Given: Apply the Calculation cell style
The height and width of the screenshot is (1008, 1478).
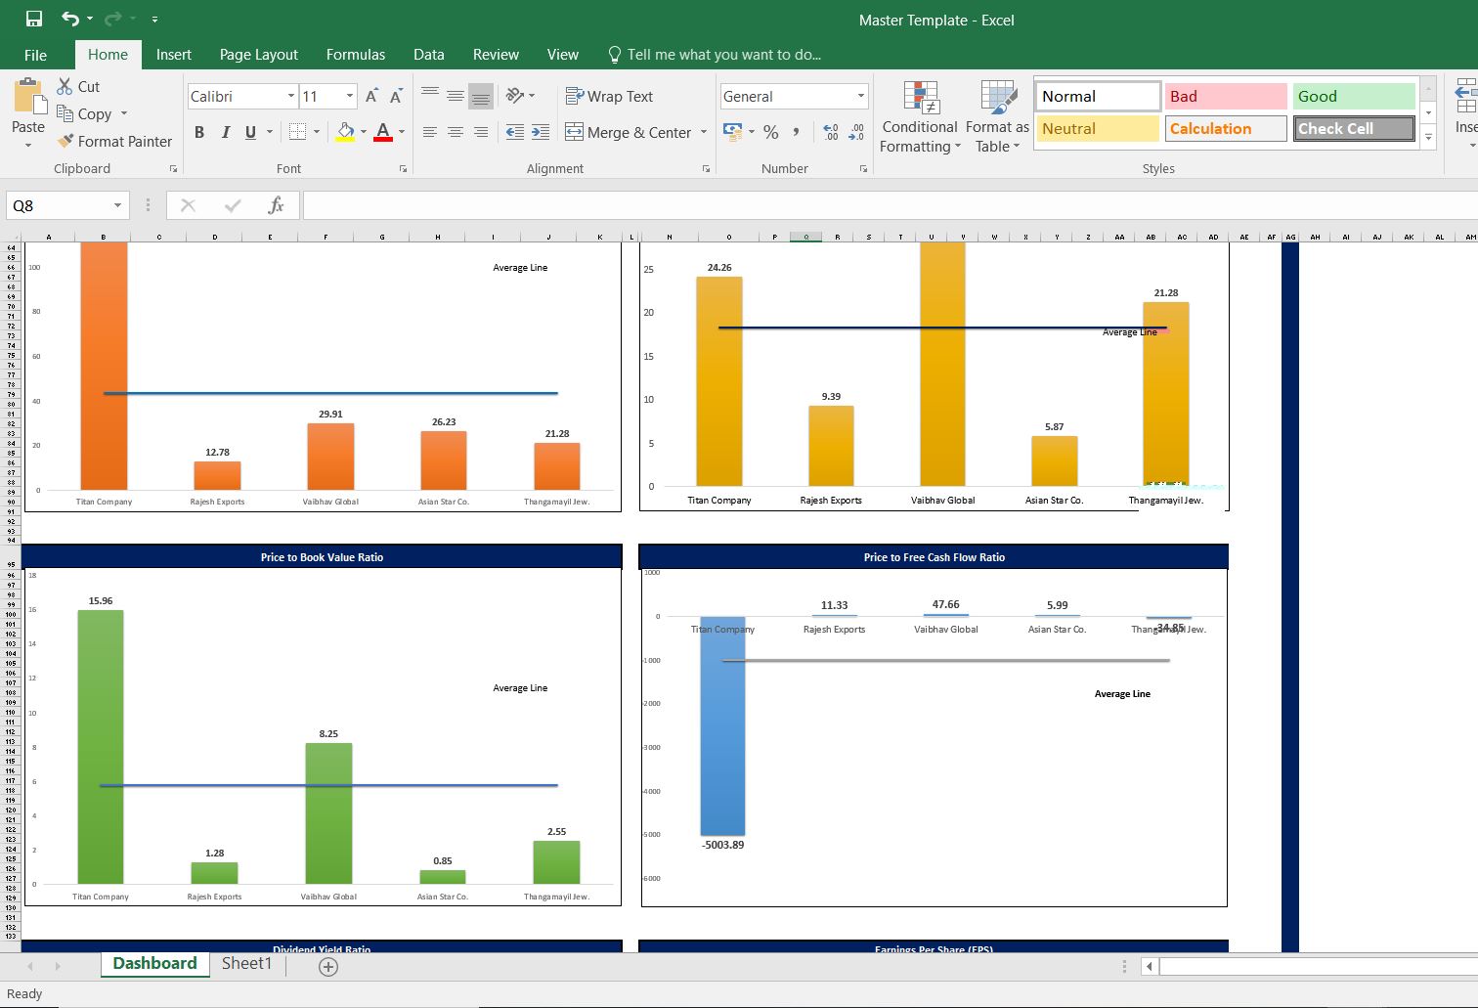Looking at the screenshot, I should [1226, 128].
